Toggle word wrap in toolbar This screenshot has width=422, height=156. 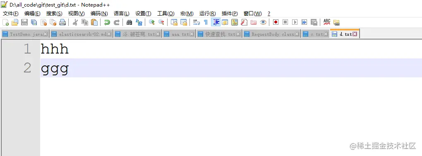197,22
